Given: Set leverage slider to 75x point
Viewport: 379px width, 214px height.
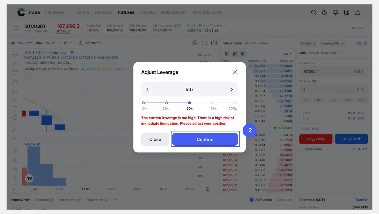Looking at the screenshot, I should tap(213, 103).
